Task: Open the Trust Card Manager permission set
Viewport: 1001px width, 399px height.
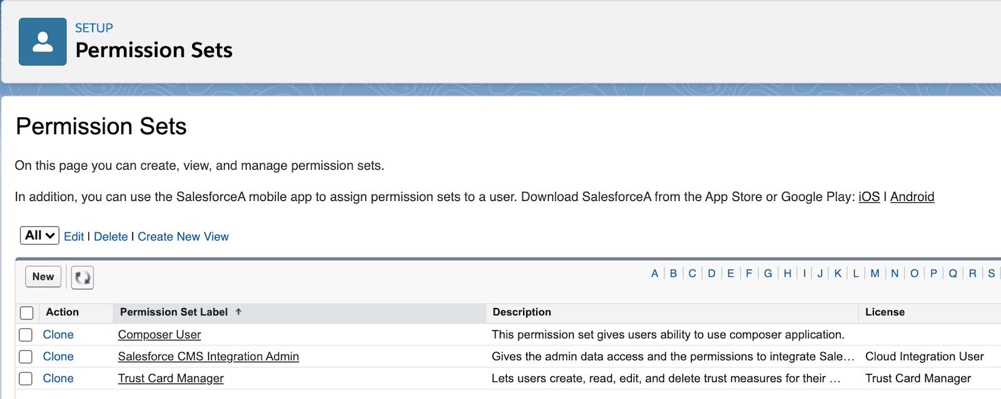Action: pyautogui.click(x=170, y=378)
